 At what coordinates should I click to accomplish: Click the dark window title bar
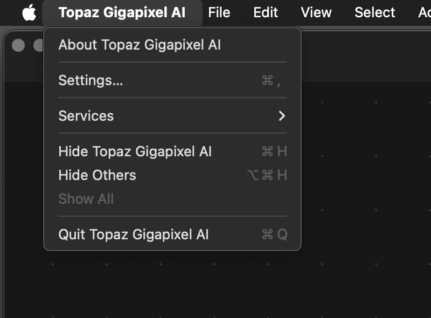(366, 54)
